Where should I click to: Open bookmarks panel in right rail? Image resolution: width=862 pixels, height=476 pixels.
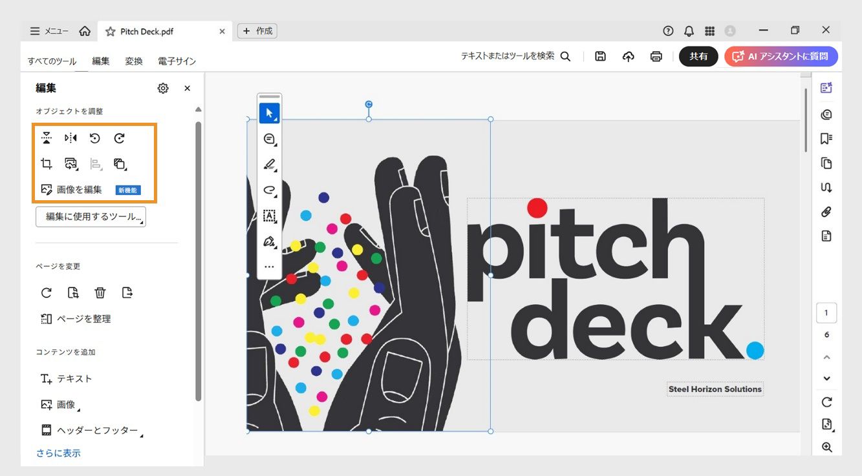826,139
